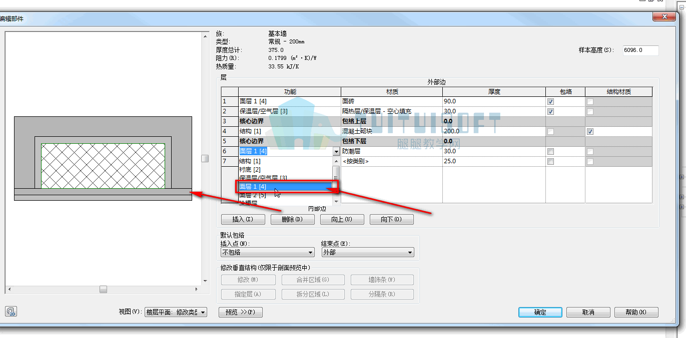This screenshot has height=338, width=686.
Task: Click the 面砖 material cell
Action: click(392, 101)
